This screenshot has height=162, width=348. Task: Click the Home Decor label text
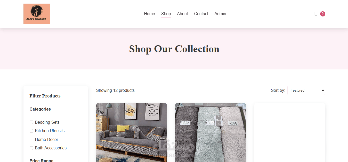[x=46, y=140]
